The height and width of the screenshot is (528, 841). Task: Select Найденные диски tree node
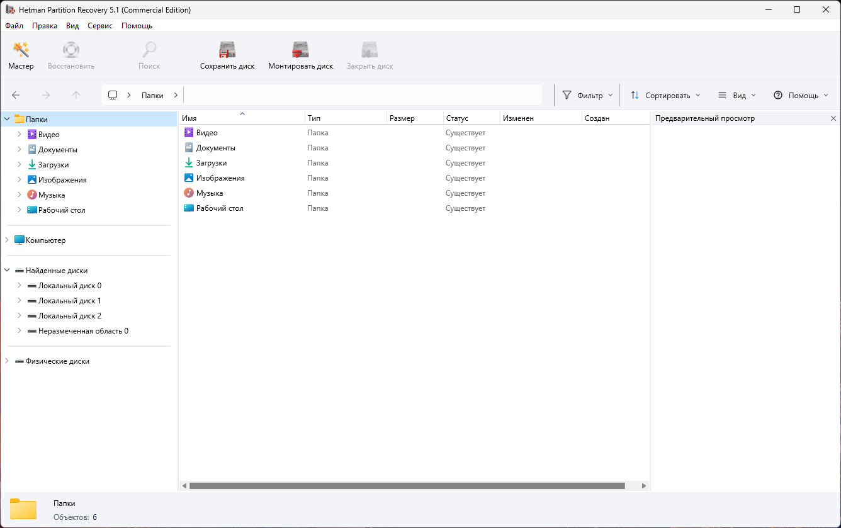[x=57, y=271]
